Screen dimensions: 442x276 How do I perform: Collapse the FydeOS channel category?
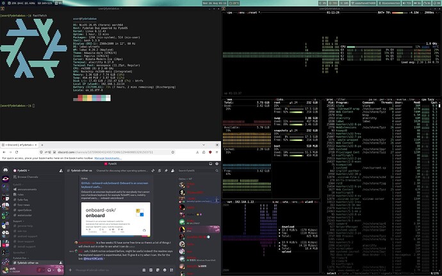[x=17, y=184]
